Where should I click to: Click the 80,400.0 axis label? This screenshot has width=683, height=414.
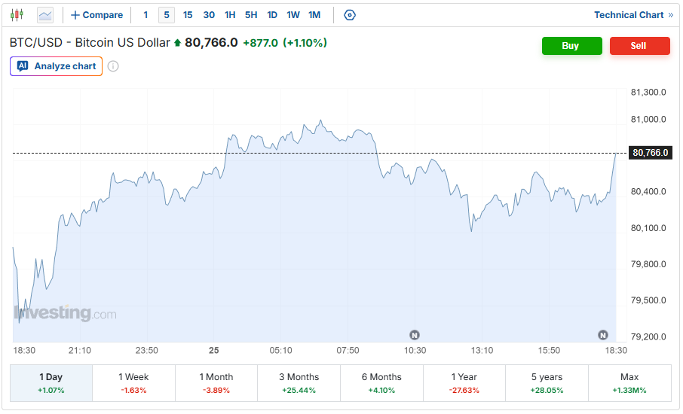coord(648,192)
